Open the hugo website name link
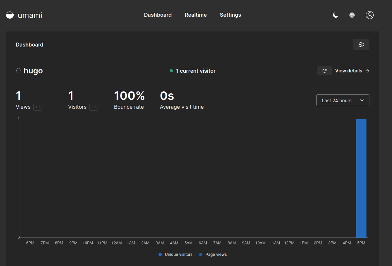The height and width of the screenshot is (266, 392). [x=33, y=71]
